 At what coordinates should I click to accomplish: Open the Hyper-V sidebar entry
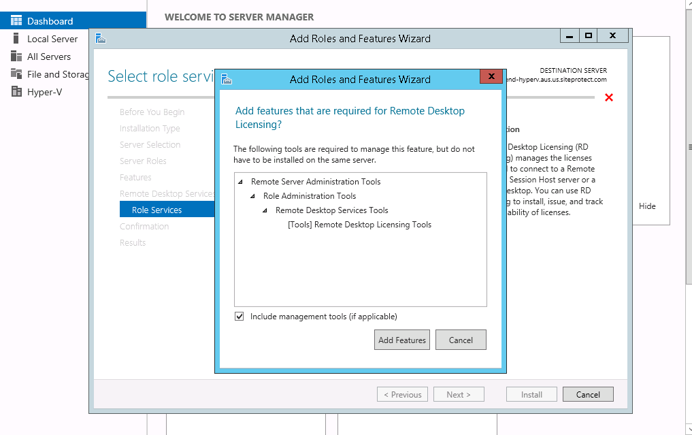coord(44,92)
